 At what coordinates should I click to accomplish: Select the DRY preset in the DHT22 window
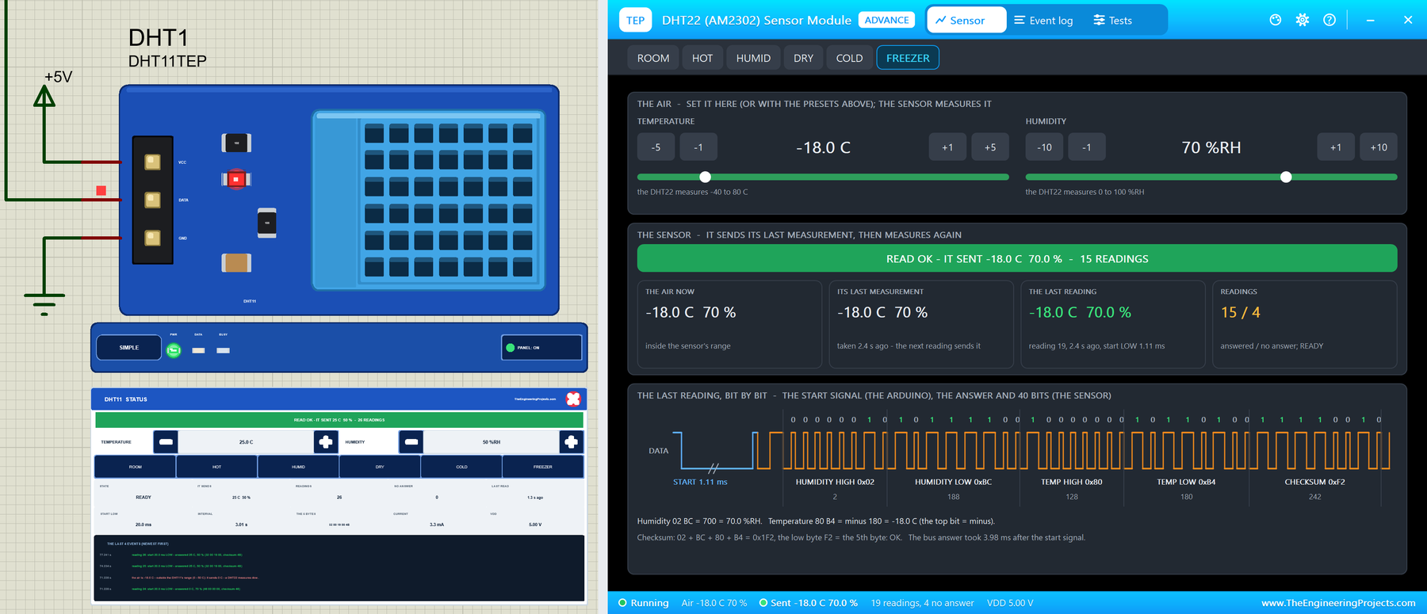click(x=803, y=58)
